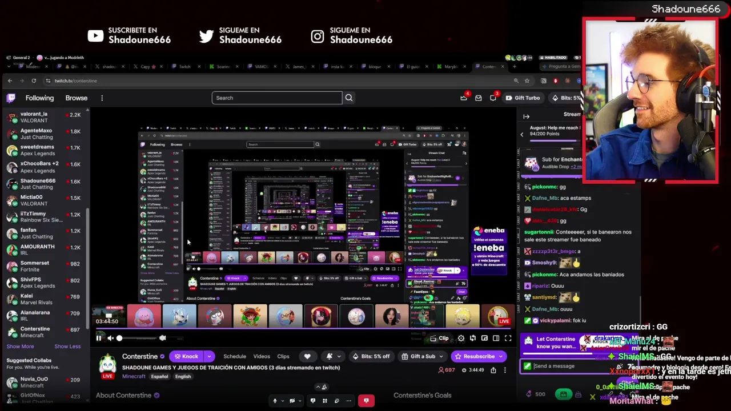The image size is (731, 411).
Task: Open the Conterstine channel name link
Action: coord(140,357)
